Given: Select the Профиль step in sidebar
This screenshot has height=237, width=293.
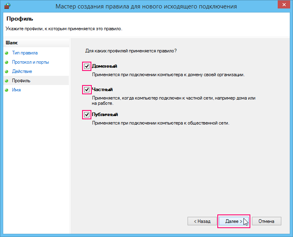Looking at the screenshot, I should [21, 81].
